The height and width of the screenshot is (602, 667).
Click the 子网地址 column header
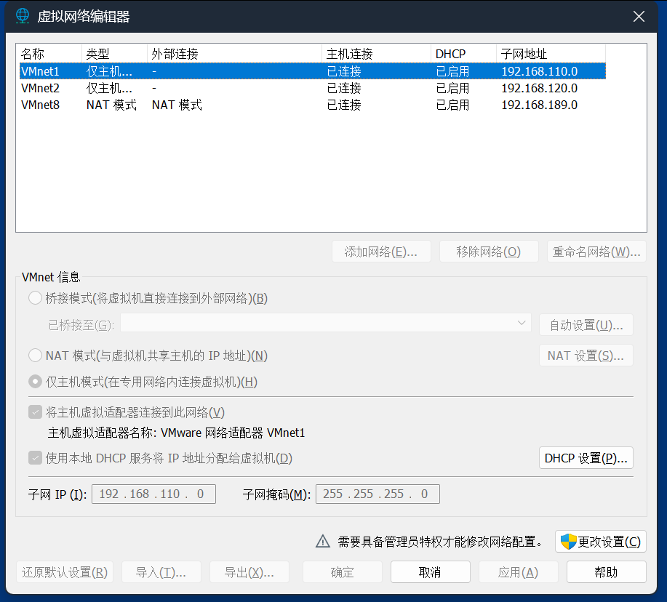tap(551, 54)
